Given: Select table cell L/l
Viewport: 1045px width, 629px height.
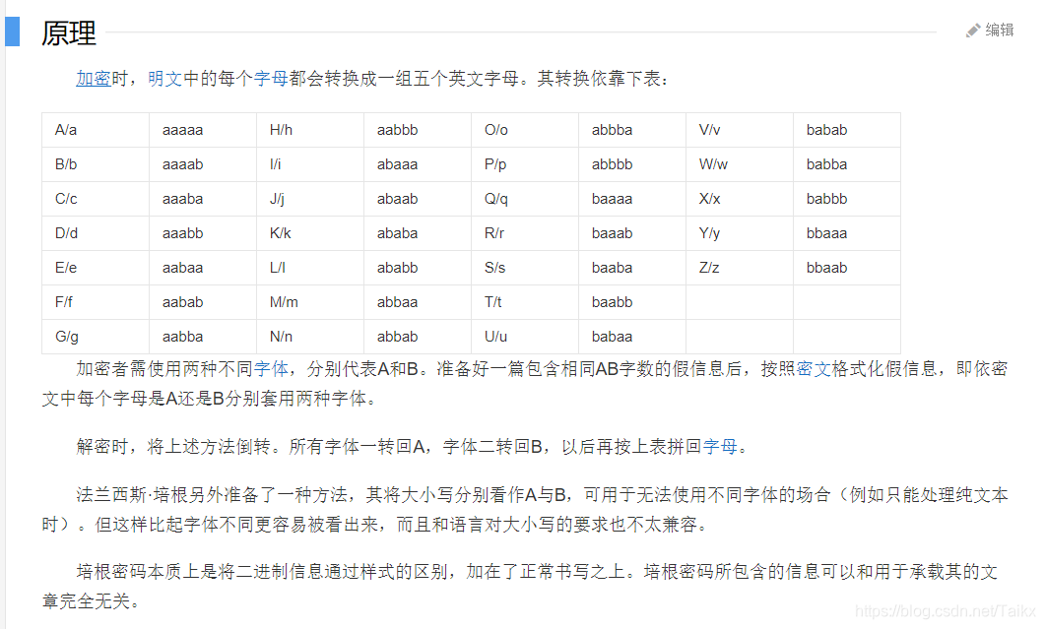Looking at the screenshot, I should coord(310,268).
